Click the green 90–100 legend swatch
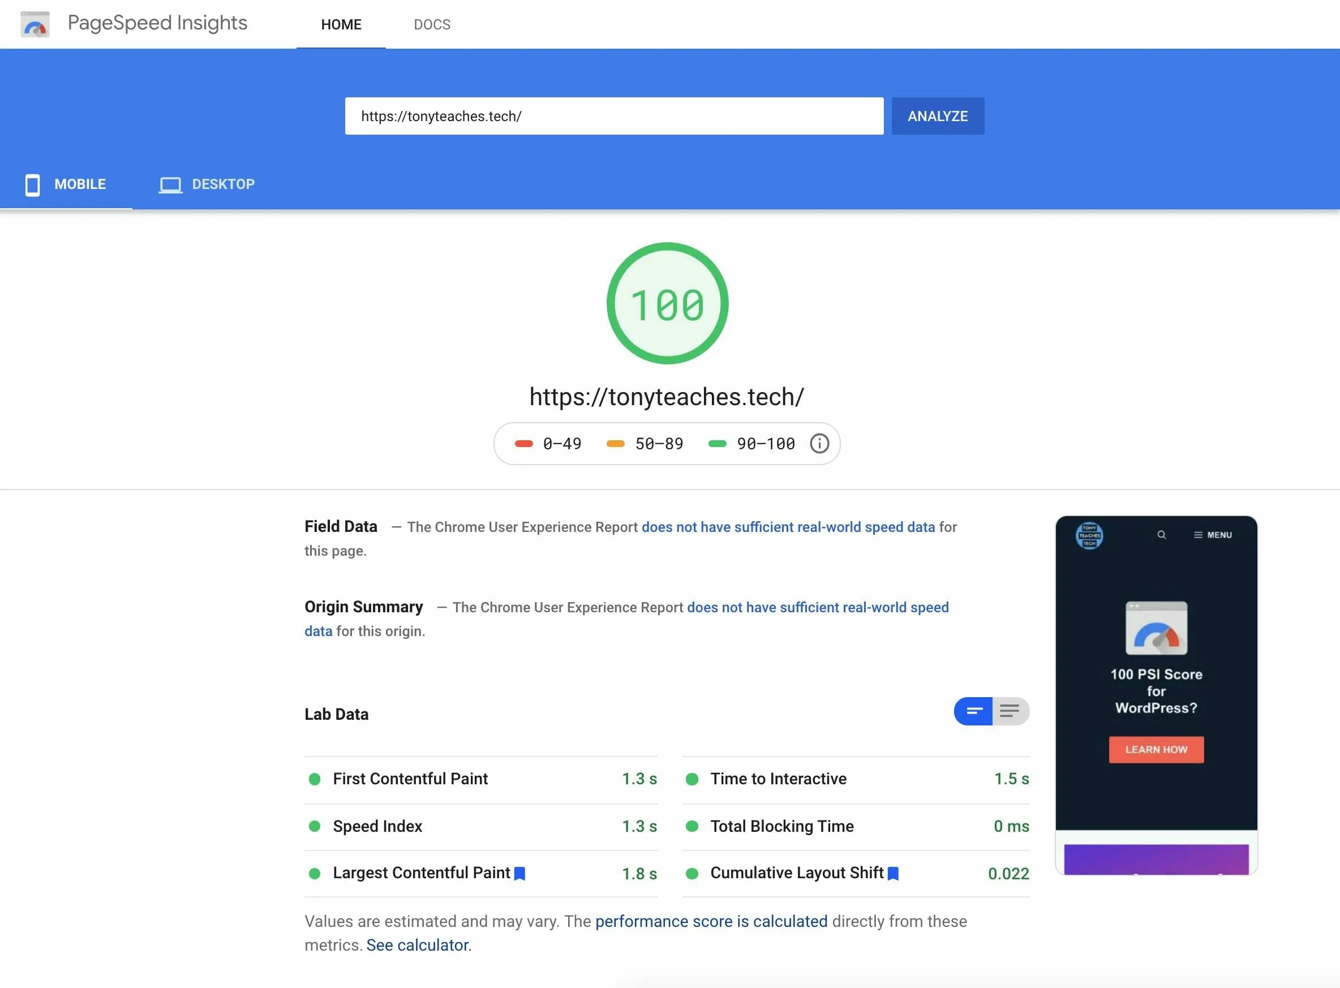The image size is (1340, 988). tap(717, 444)
